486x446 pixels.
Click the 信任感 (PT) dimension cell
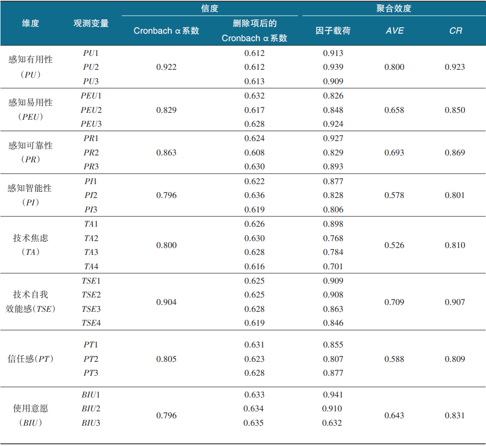[31, 359]
